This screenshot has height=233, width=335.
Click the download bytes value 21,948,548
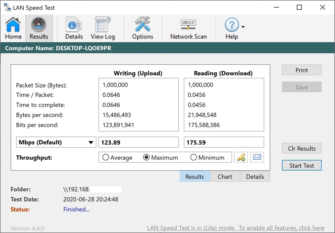(x=202, y=115)
